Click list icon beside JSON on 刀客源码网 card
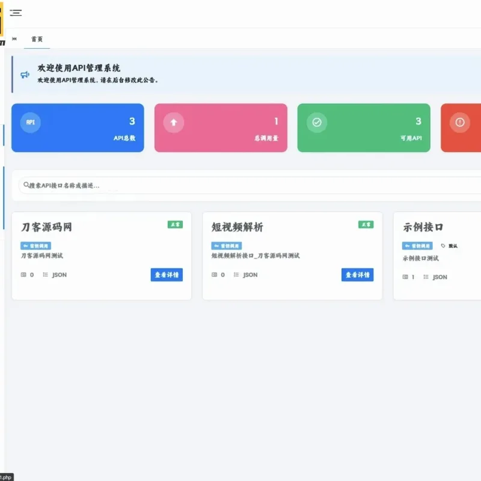 pyautogui.click(x=46, y=275)
